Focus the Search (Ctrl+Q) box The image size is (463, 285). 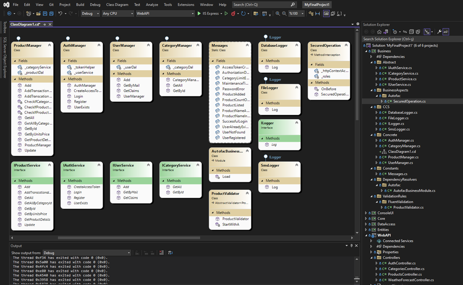(264, 5)
